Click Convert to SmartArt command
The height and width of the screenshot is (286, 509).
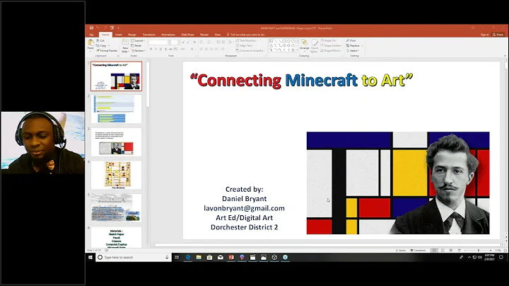(250, 51)
